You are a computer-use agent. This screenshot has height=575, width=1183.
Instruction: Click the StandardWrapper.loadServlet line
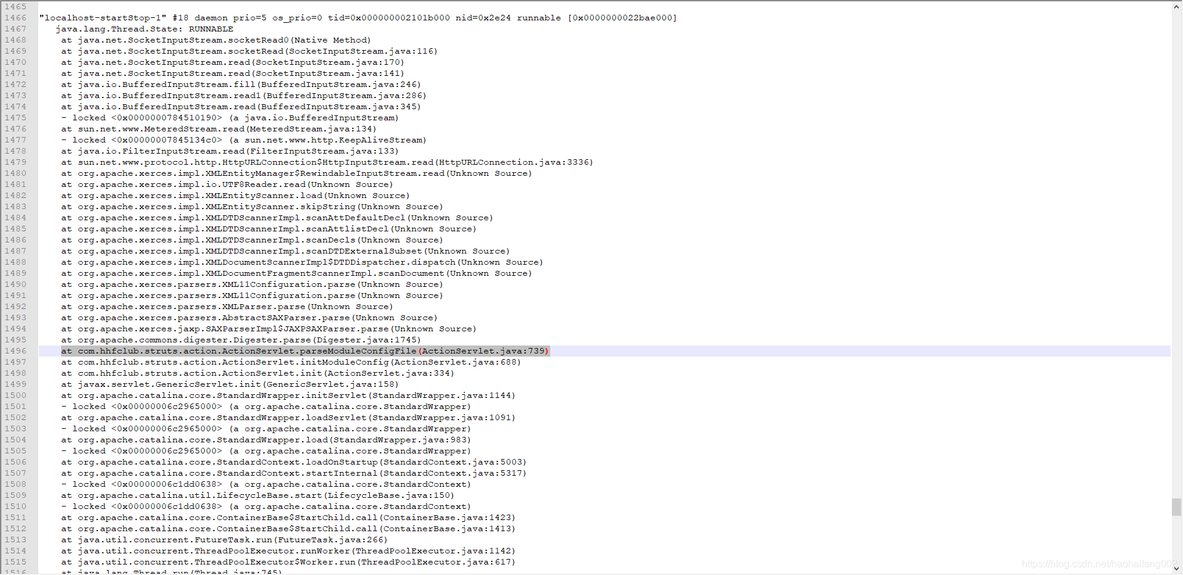pos(288,418)
